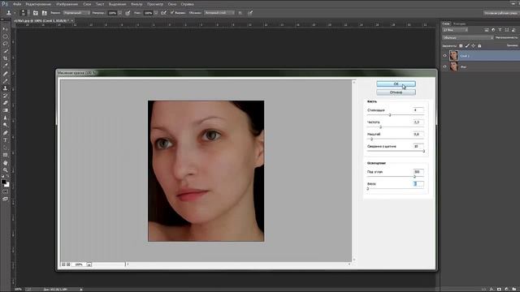The image size is (520, 292).
Task: Switch to the Слои panel tab
Action: (446, 24)
